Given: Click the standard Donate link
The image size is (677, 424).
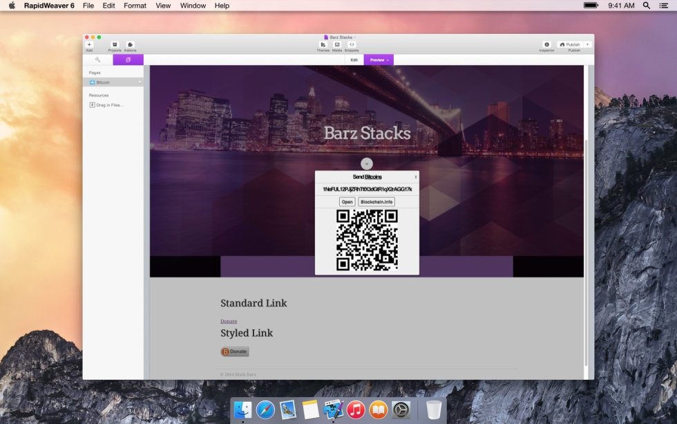Looking at the screenshot, I should tap(229, 321).
